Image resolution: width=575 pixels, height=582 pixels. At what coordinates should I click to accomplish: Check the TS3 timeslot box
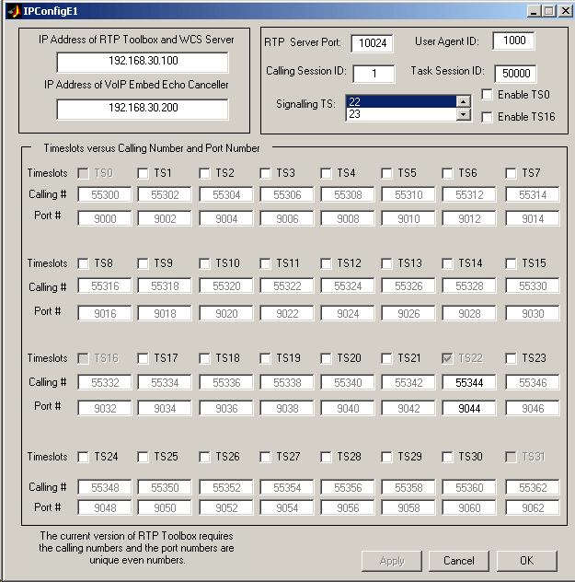point(265,173)
